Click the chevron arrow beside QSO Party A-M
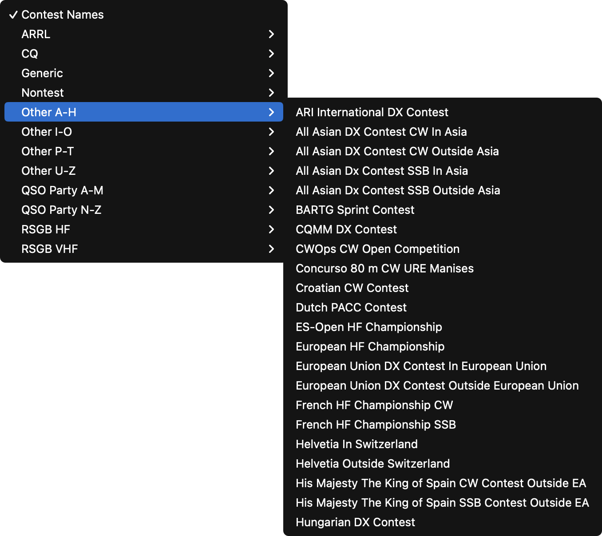This screenshot has width=602, height=536. [x=272, y=190]
